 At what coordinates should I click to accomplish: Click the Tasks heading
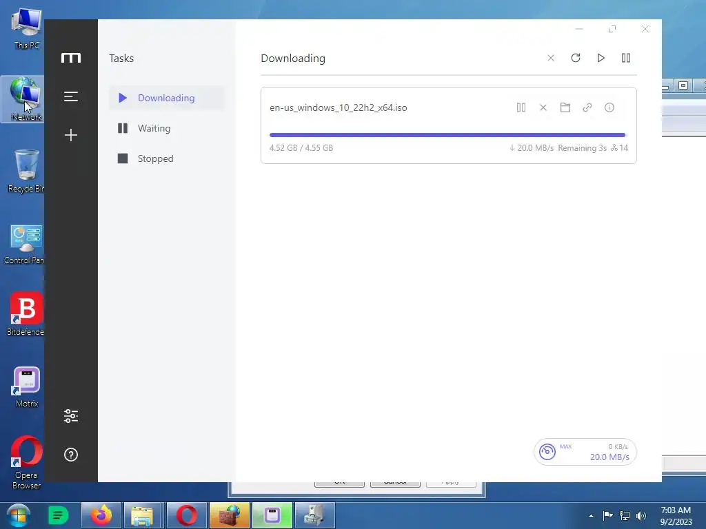click(x=121, y=59)
